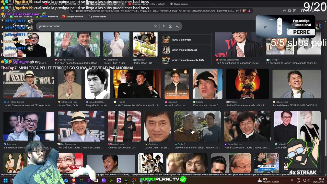Open the Fotogramas white outfit image
327x184 pixels.
(116, 44)
